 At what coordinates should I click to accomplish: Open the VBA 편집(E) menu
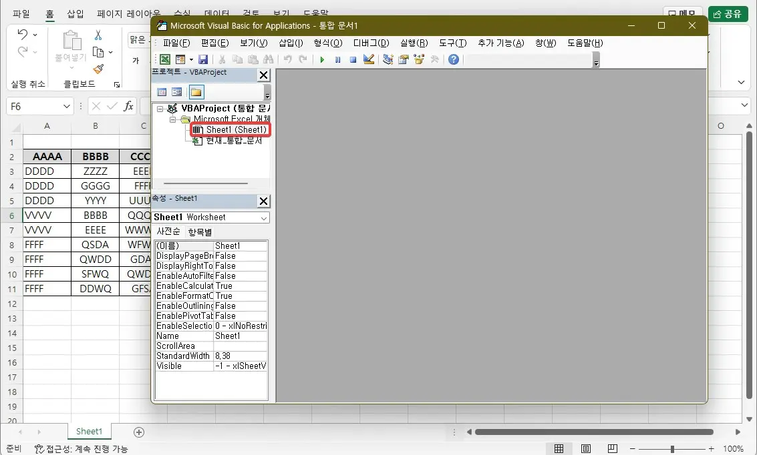pos(215,43)
